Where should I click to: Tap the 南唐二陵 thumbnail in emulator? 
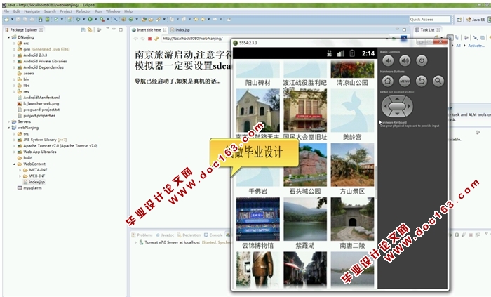point(352,219)
